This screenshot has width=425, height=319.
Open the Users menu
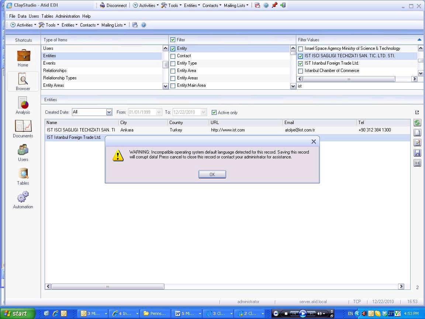[34, 16]
